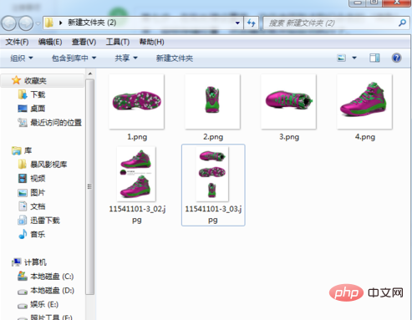Click the blue help question mark icon
Viewport: 412px width, 320px height.
pos(396,58)
